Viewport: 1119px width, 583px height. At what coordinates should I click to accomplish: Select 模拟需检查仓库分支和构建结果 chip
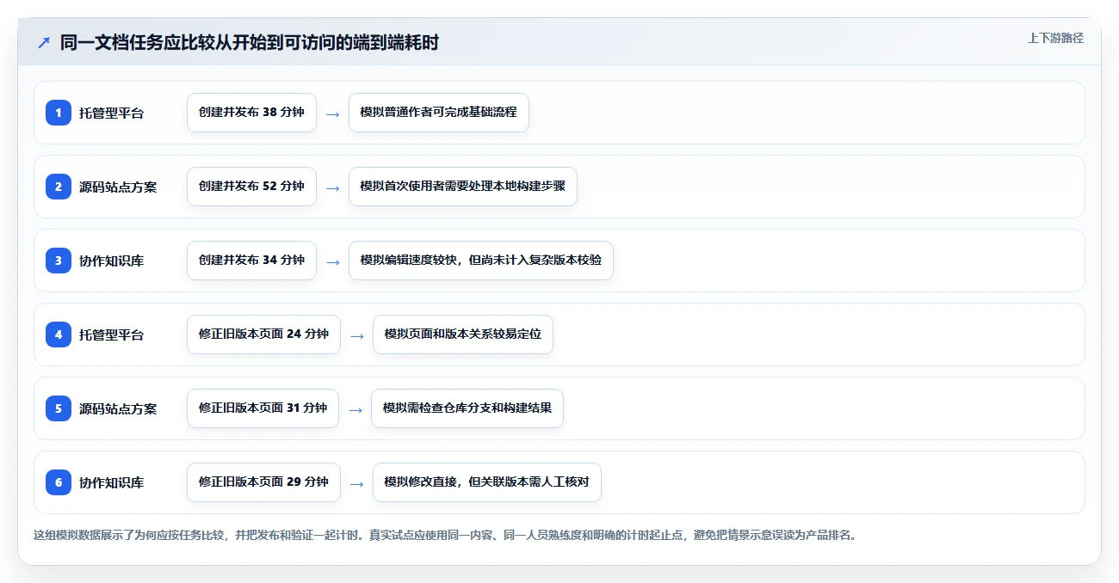coord(467,408)
